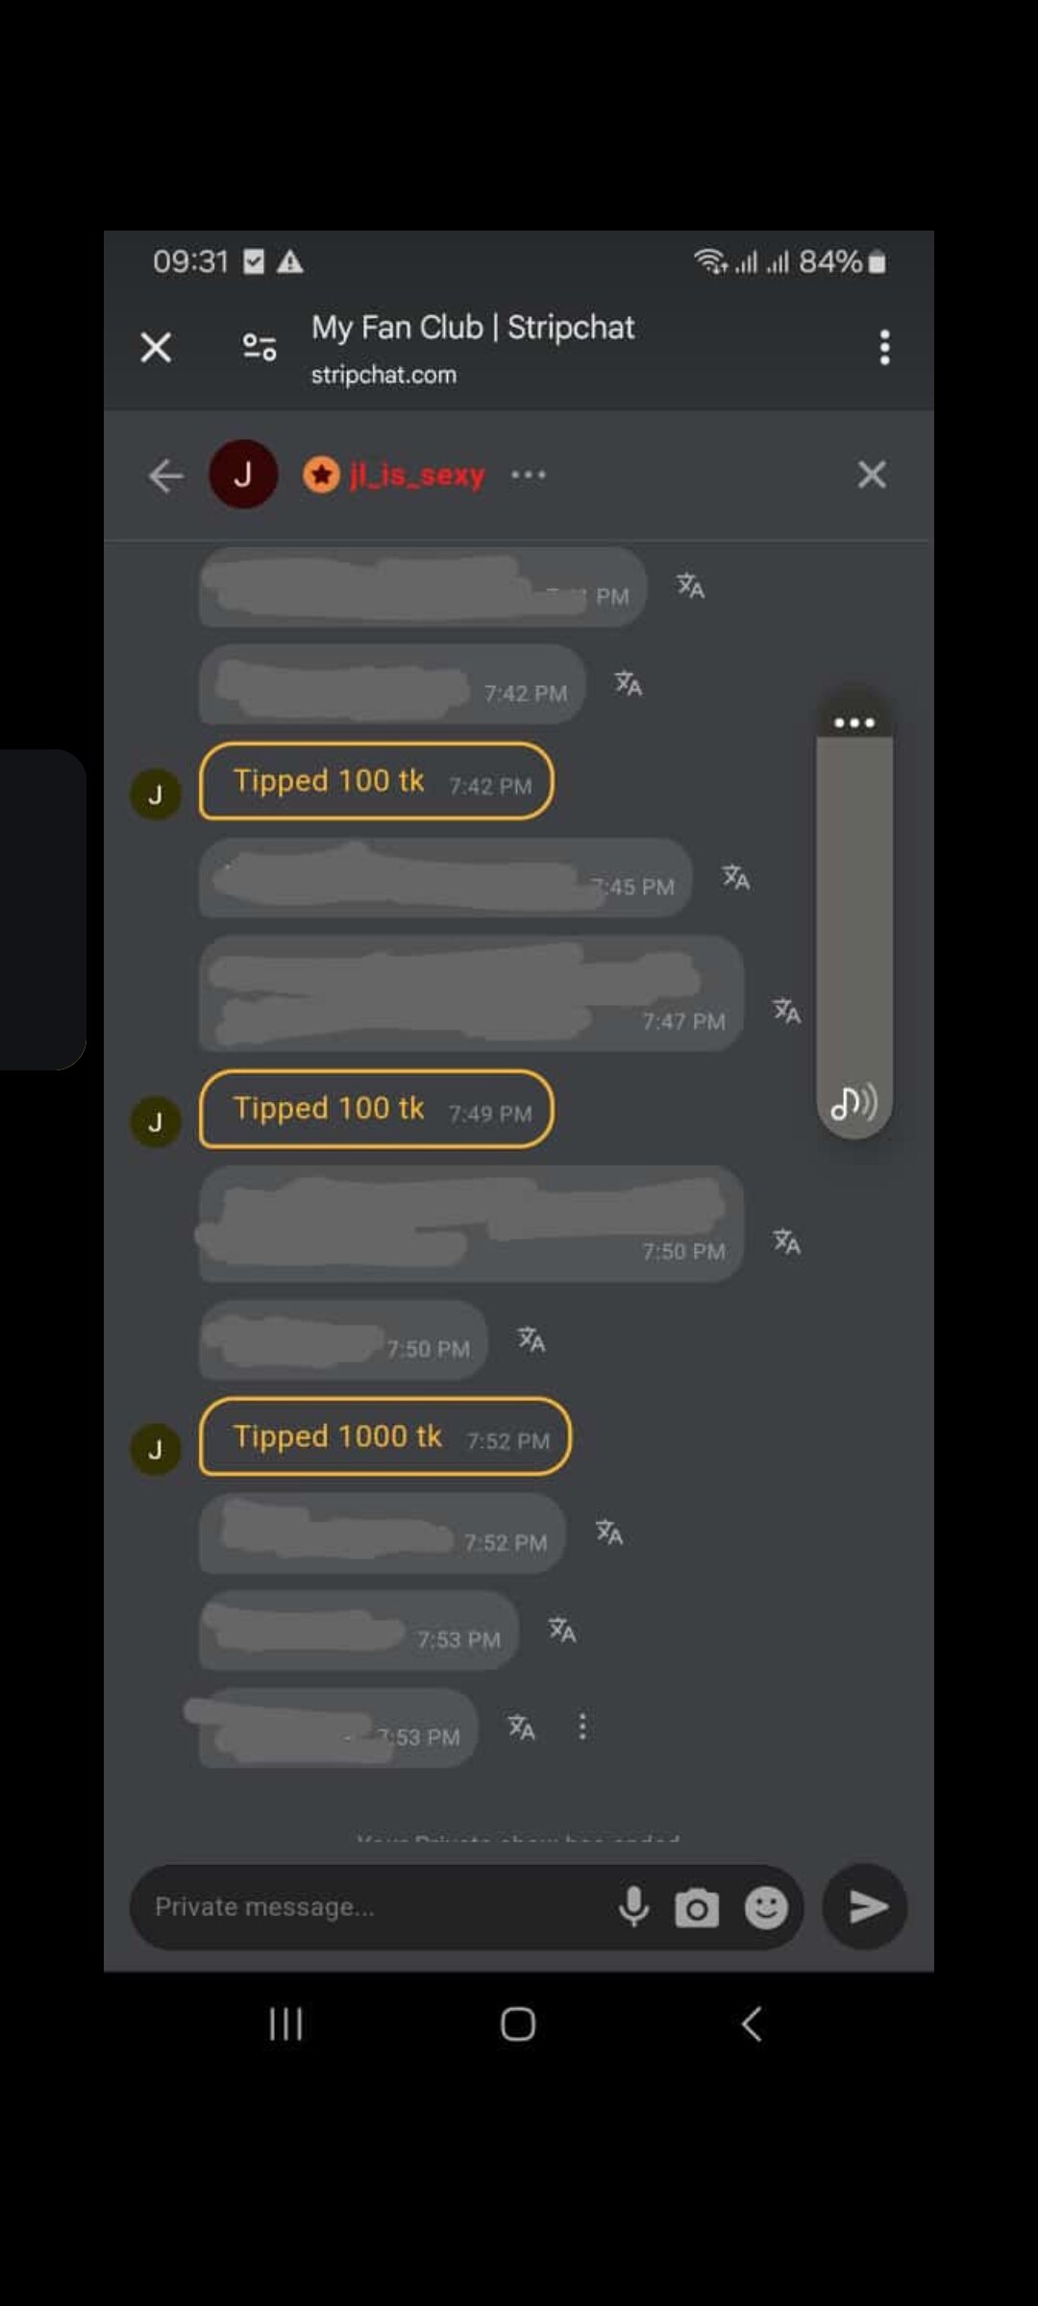Image resolution: width=1038 pixels, height=2306 pixels.
Task: Click the back arrow in chat header
Action: pyautogui.click(x=165, y=475)
